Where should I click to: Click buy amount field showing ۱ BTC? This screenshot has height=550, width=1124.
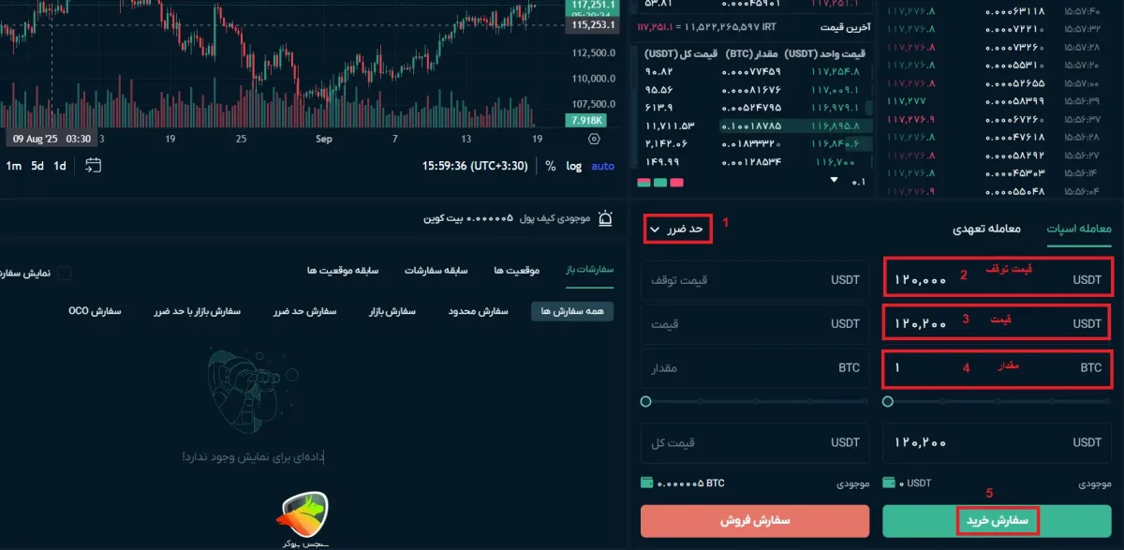pyautogui.click(x=998, y=368)
